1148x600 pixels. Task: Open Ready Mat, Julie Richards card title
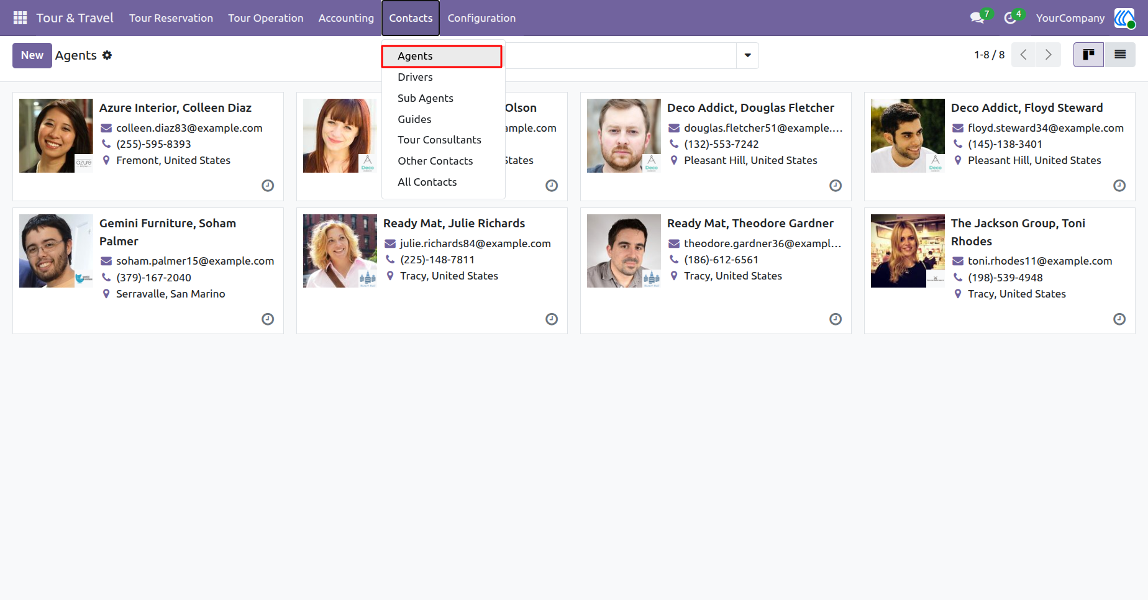pyautogui.click(x=454, y=223)
